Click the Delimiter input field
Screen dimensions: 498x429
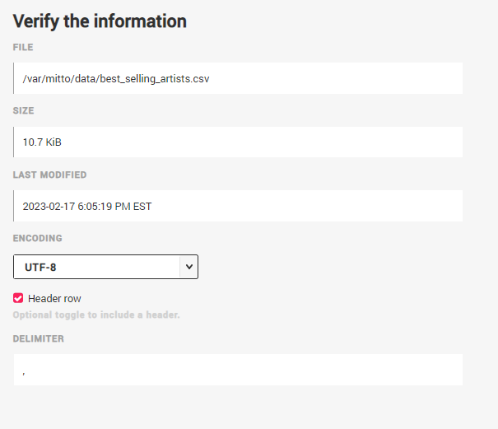click(x=238, y=370)
